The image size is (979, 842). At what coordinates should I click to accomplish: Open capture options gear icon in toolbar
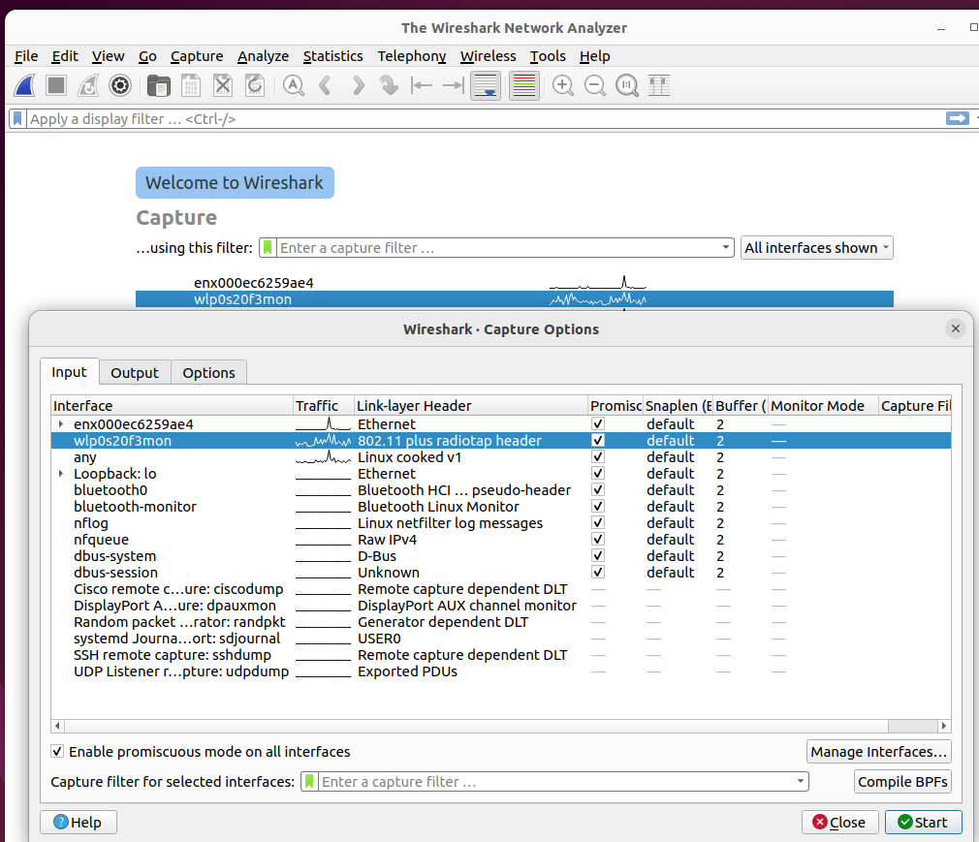pyautogui.click(x=120, y=86)
